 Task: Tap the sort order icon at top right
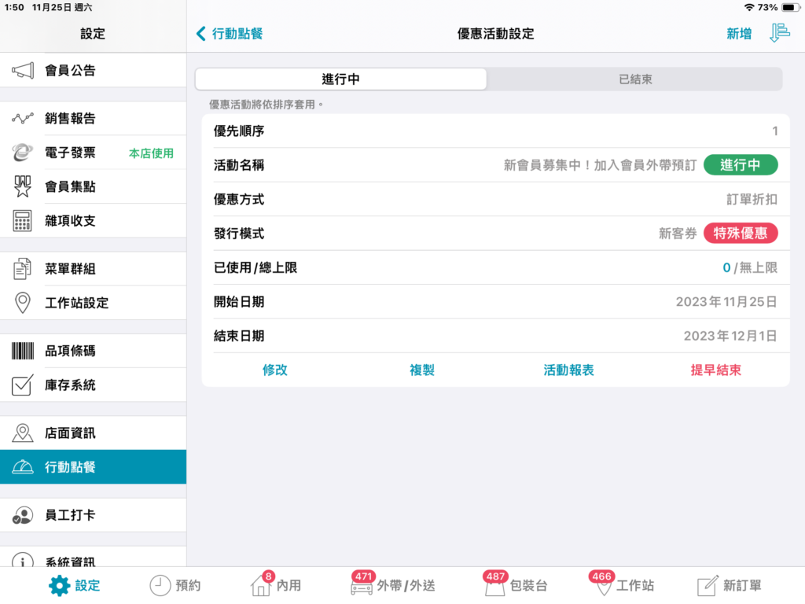[779, 33]
